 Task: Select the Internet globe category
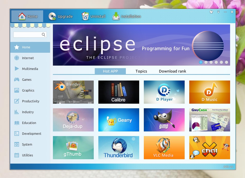coord(30,58)
